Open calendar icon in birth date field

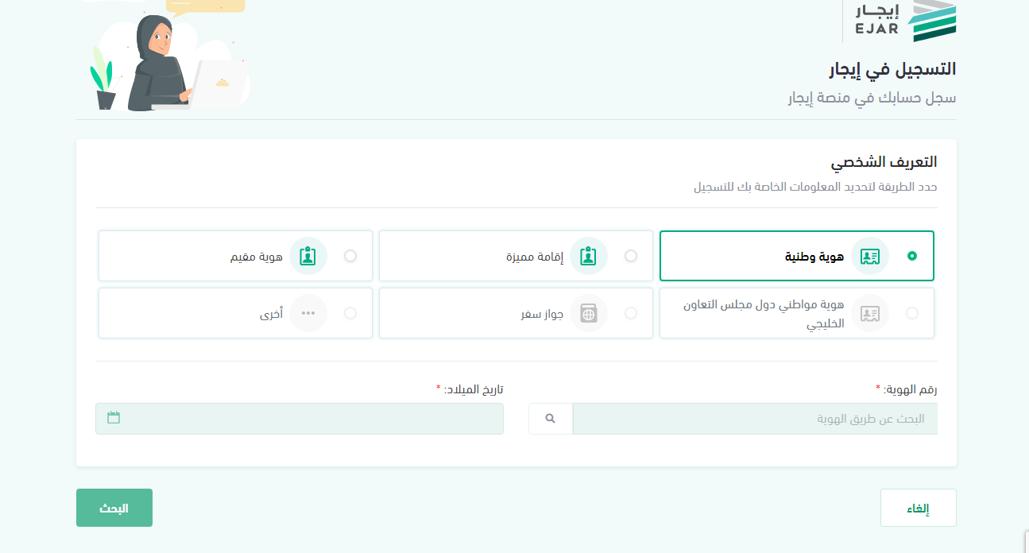tap(114, 418)
